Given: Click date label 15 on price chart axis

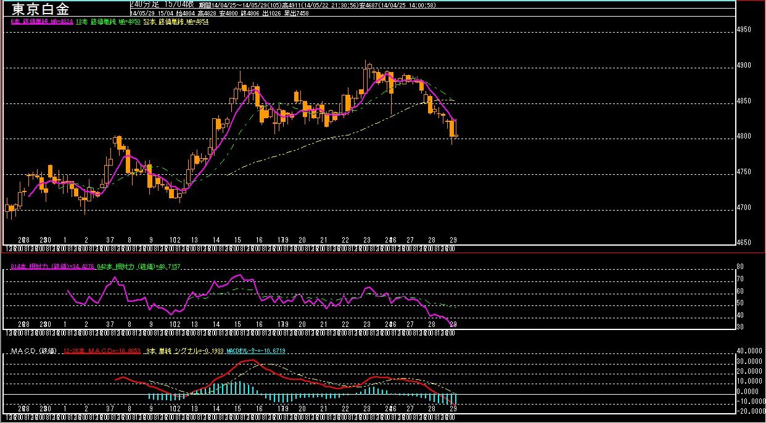Looking at the screenshot, I should [x=237, y=240].
